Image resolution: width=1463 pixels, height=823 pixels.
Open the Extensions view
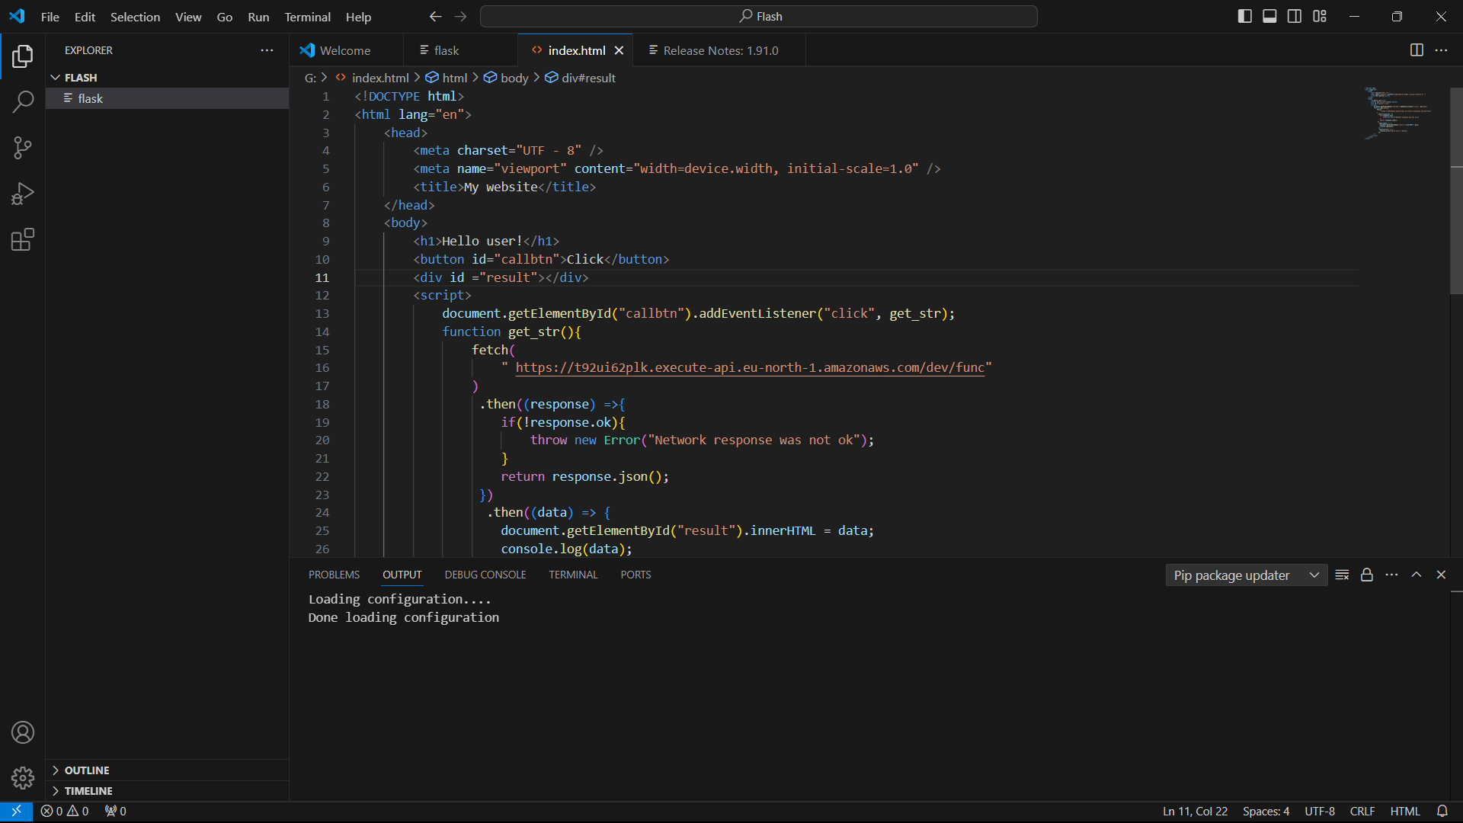[23, 240]
